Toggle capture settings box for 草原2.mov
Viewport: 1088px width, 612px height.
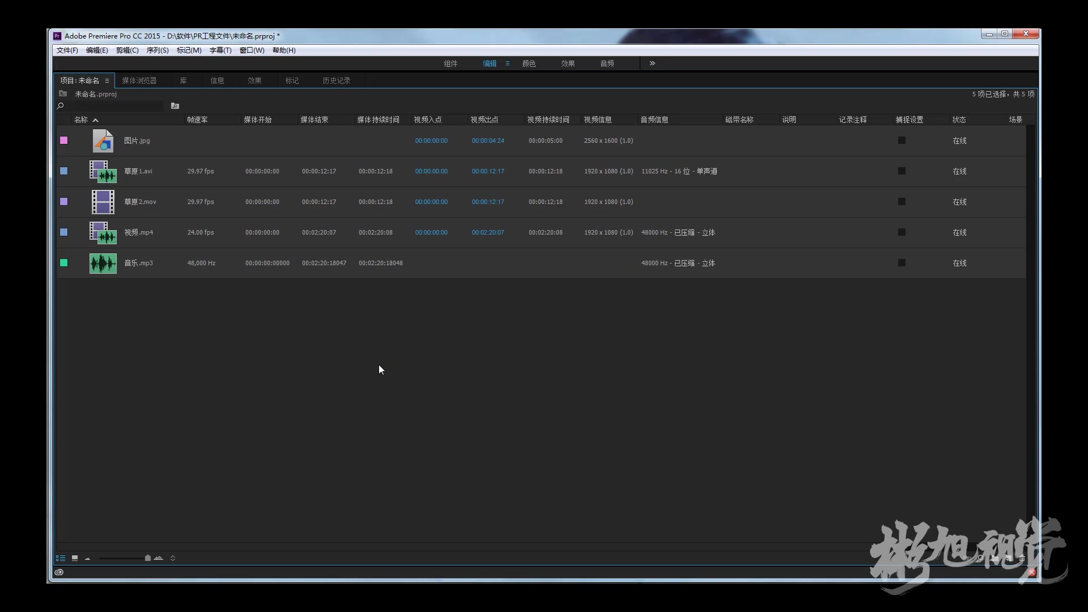(x=902, y=202)
